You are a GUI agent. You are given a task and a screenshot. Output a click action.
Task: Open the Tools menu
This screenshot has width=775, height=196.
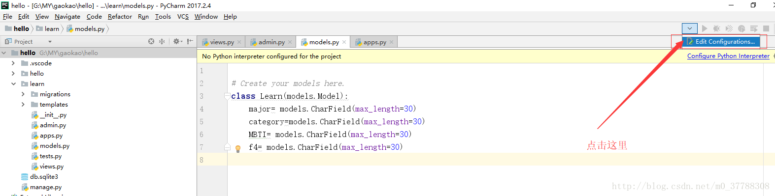[163, 16]
